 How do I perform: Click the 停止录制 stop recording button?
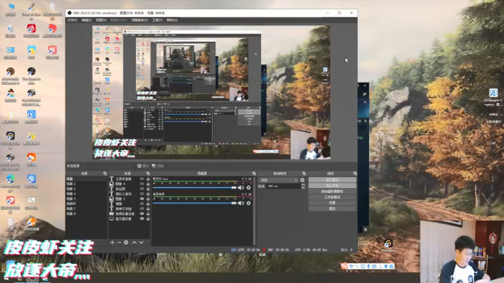point(332,186)
